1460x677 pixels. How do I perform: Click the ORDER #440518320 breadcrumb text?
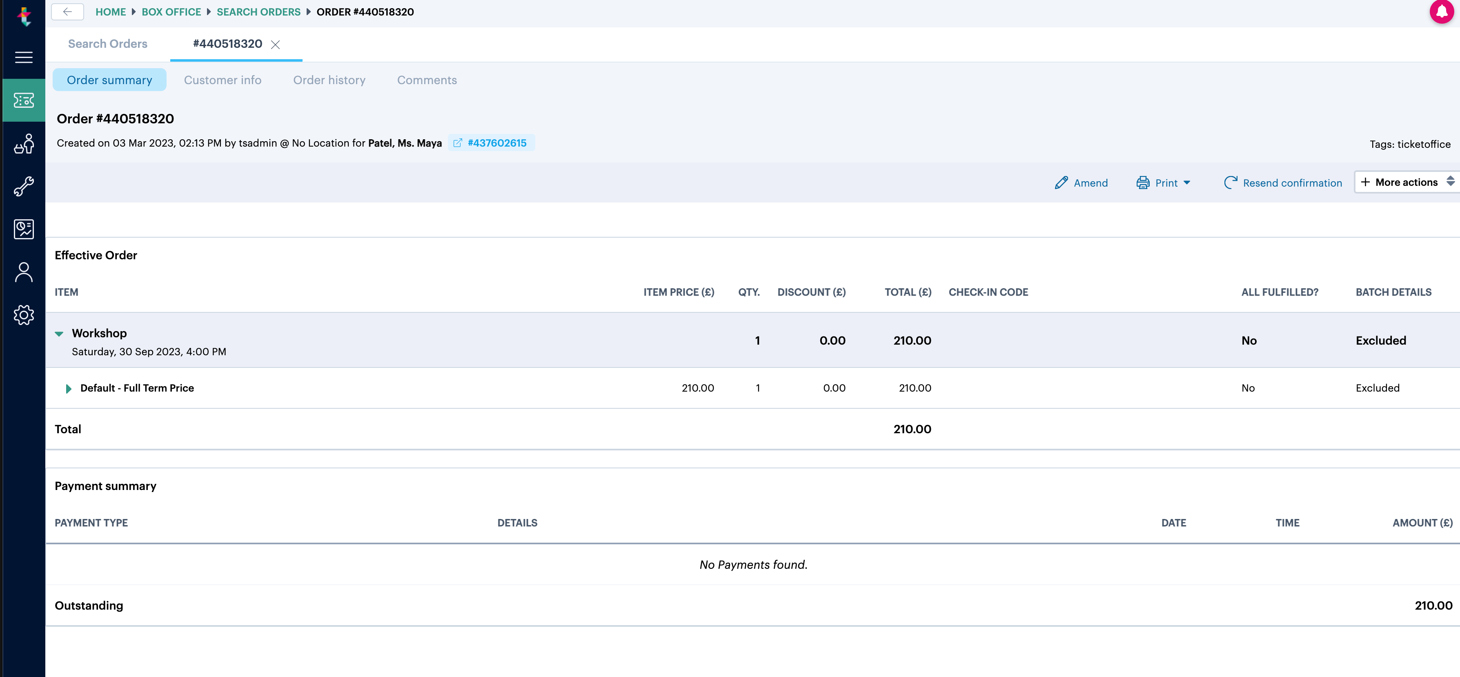point(365,12)
